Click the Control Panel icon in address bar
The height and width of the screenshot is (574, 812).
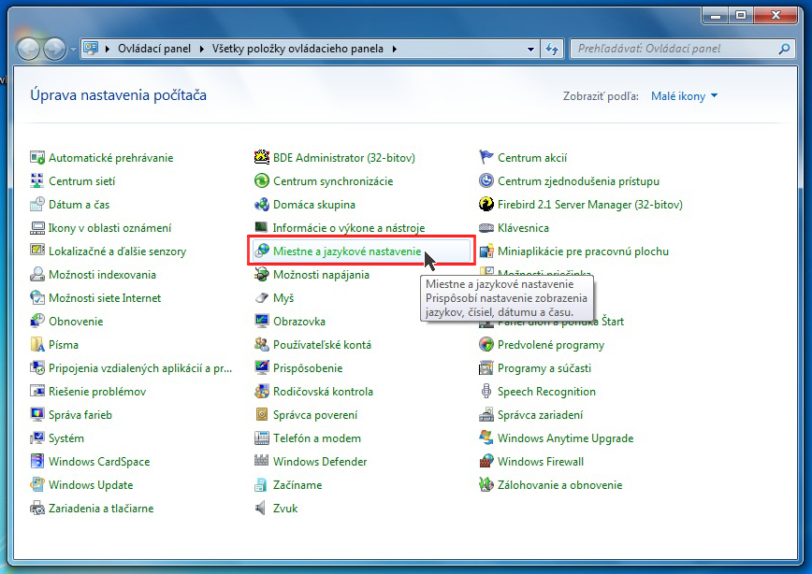tap(91, 49)
